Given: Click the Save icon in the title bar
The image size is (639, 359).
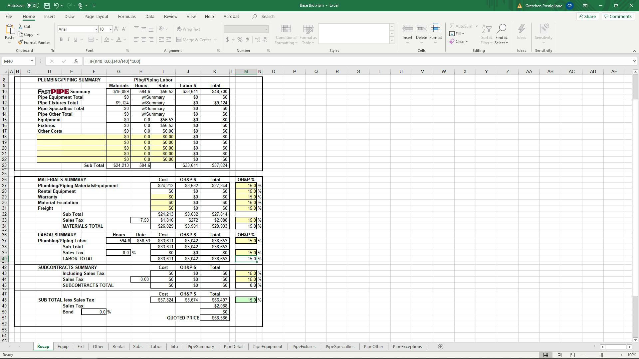Looking at the screenshot, I should [x=47, y=6].
